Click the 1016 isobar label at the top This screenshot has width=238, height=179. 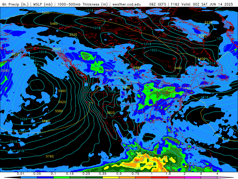tap(90, 11)
